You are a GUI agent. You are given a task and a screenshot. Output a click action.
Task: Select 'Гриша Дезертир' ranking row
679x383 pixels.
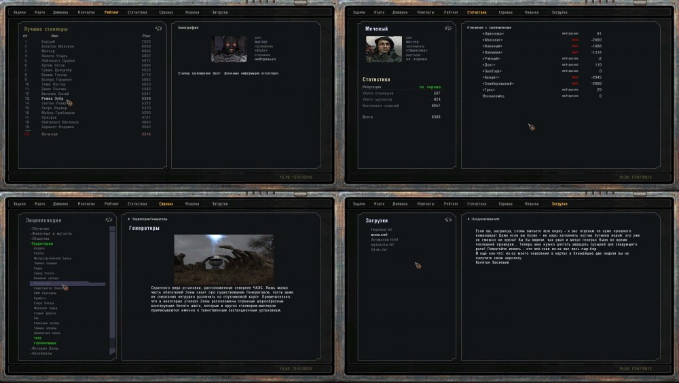point(87,70)
